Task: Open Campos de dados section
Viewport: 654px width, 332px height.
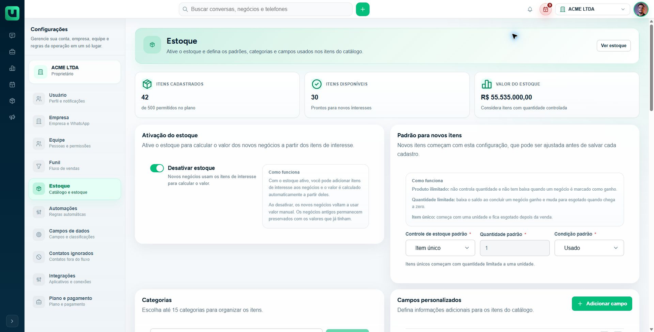Action: 75,234
